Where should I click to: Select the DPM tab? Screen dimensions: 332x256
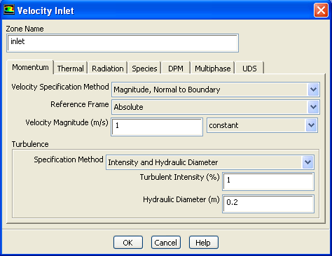pyautogui.click(x=176, y=69)
